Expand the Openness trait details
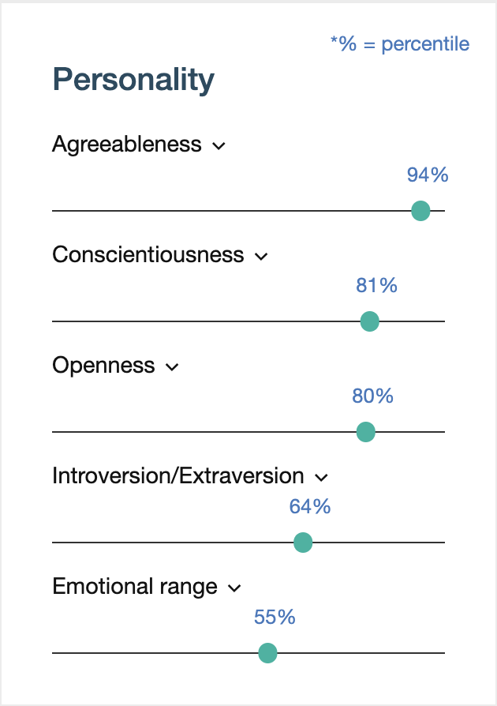Screen dimensions: 497x706 172,366
